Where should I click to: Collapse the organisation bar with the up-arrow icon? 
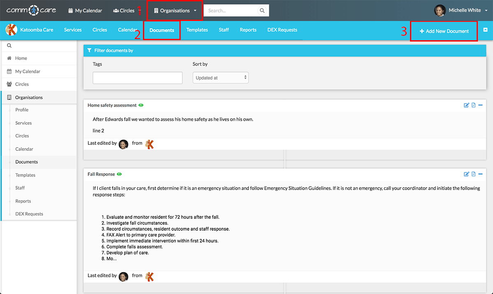coord(485,30)
